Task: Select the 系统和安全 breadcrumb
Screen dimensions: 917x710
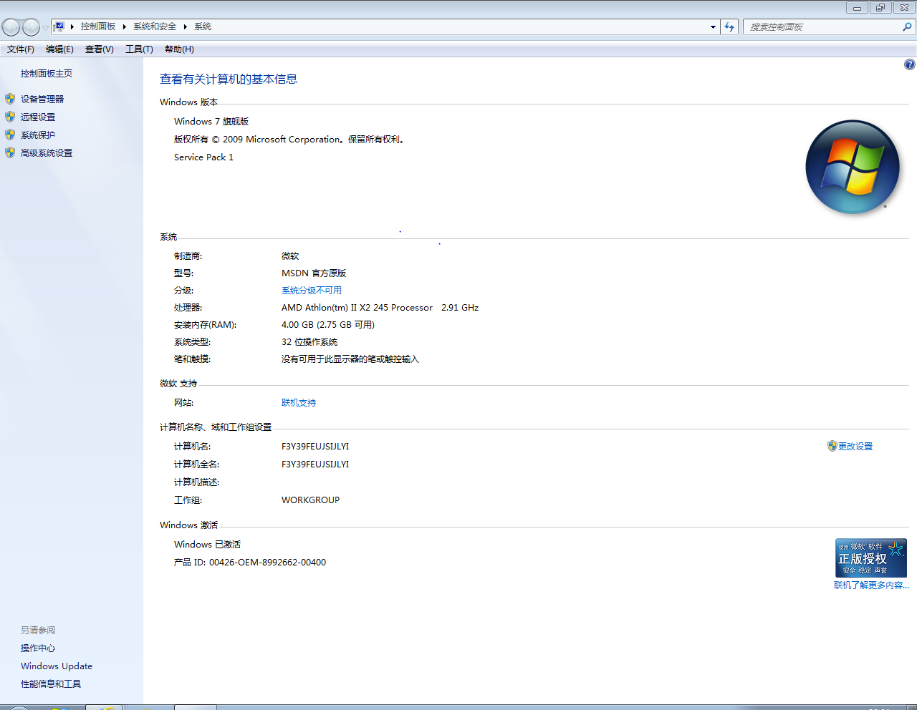Action: click(155, 26)
